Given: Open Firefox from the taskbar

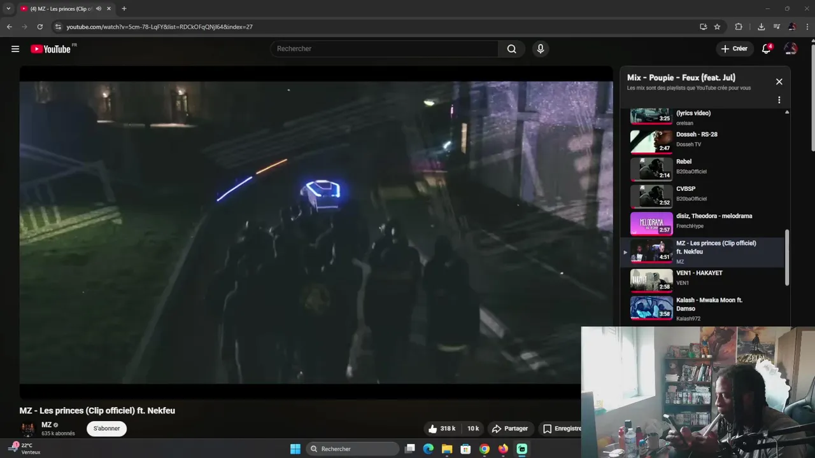Looking at the screenshot, I should click(503, 449).
